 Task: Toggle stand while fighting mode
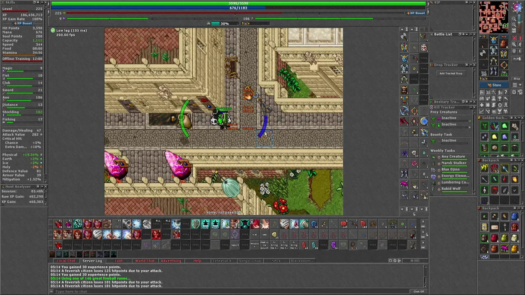[x=520, y=38]
